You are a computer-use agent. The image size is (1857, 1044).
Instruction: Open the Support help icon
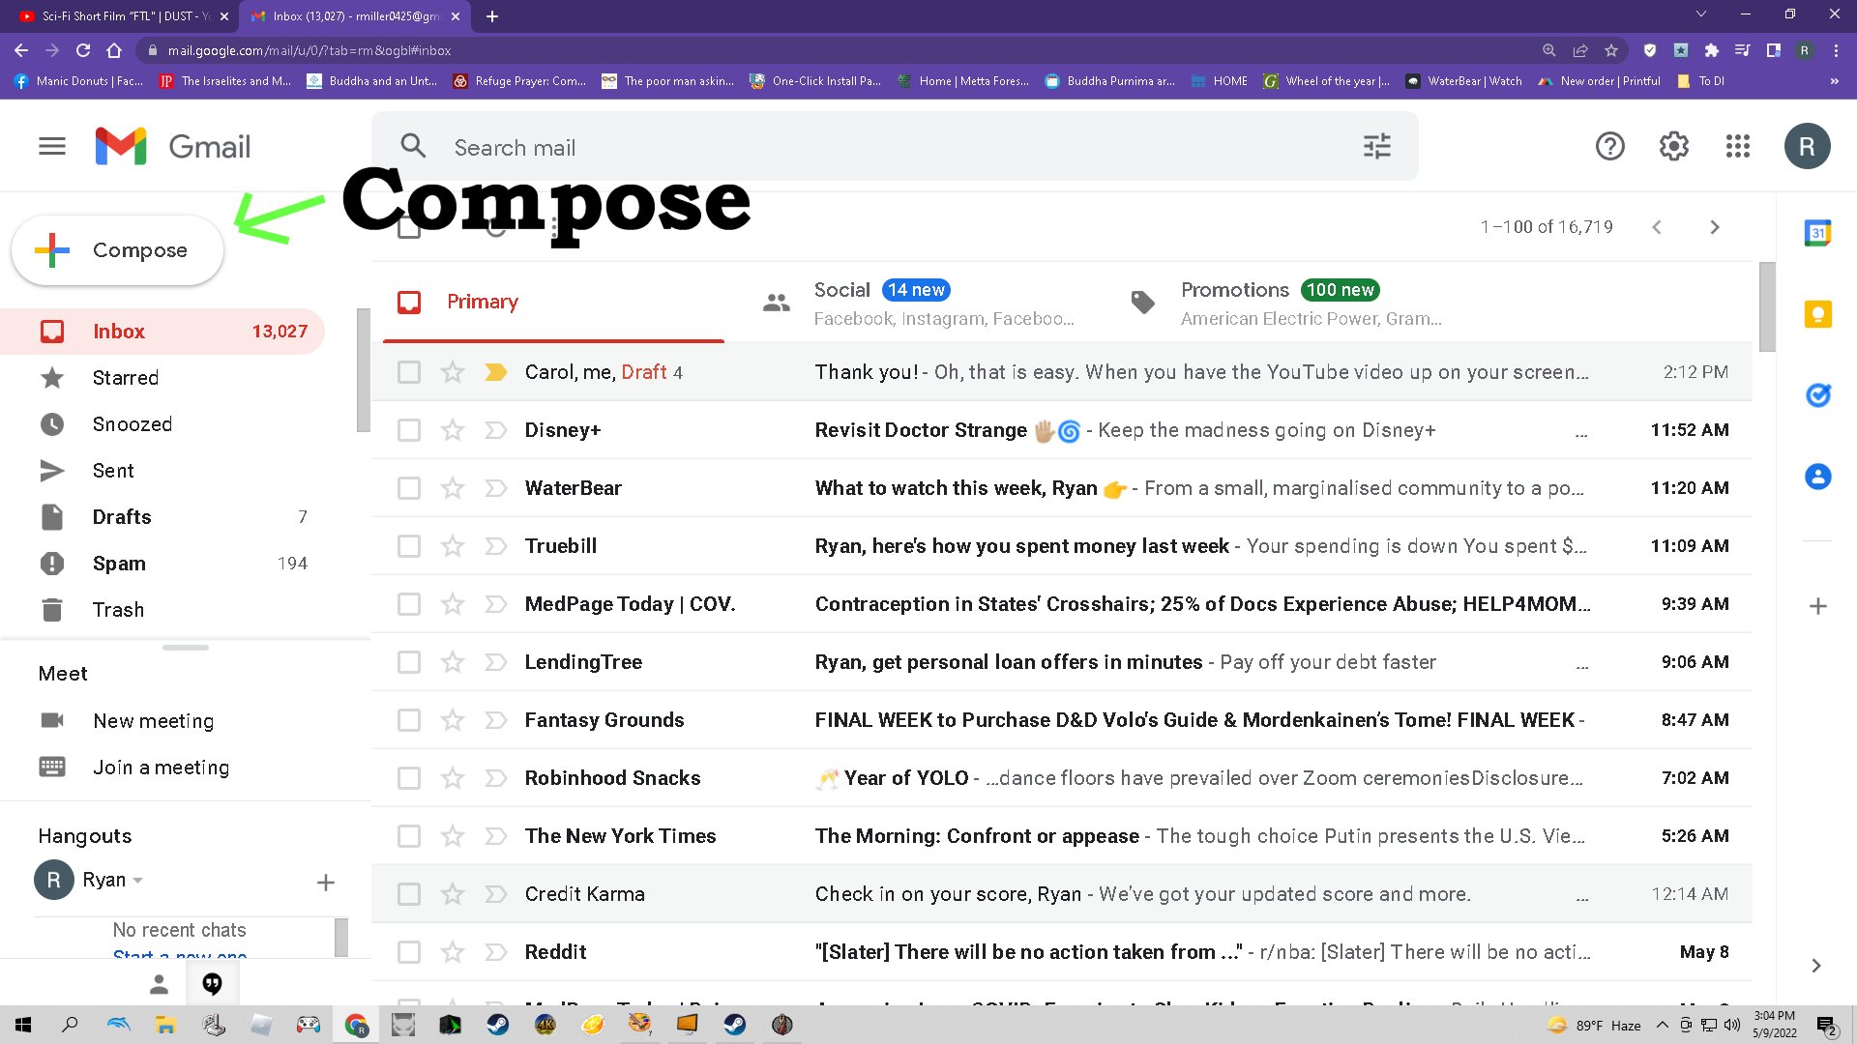[1609, 146]
